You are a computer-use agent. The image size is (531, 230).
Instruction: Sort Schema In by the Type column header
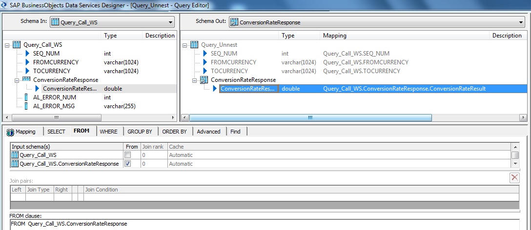(x=122, y=36)
